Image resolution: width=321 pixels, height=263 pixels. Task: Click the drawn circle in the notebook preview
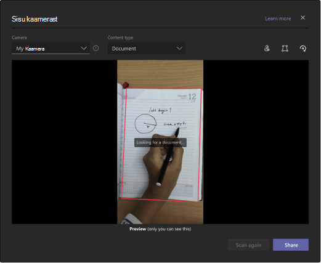[145, 124]
